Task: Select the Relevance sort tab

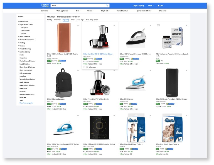Action: coord(57,20)
